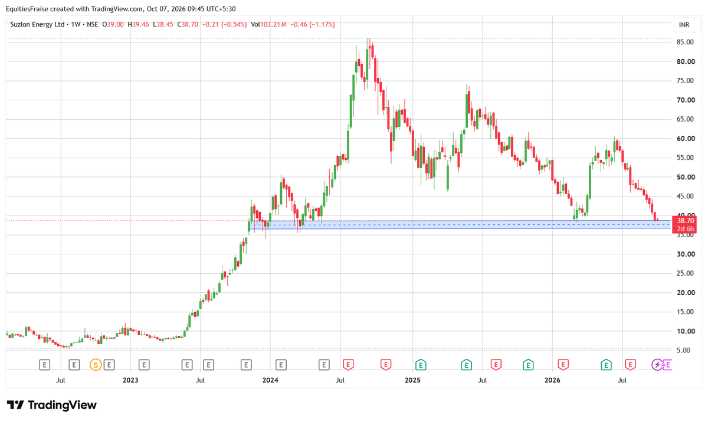The width and height of the screenshot is (708, 422).
Task: Open green E marker just after 2025 label
Action: point(420,365)
